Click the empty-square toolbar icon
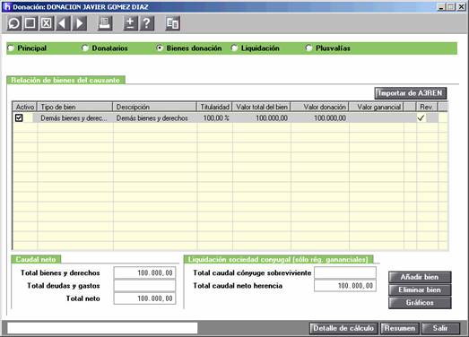469x337 pixels. click(x=30, y=23)
